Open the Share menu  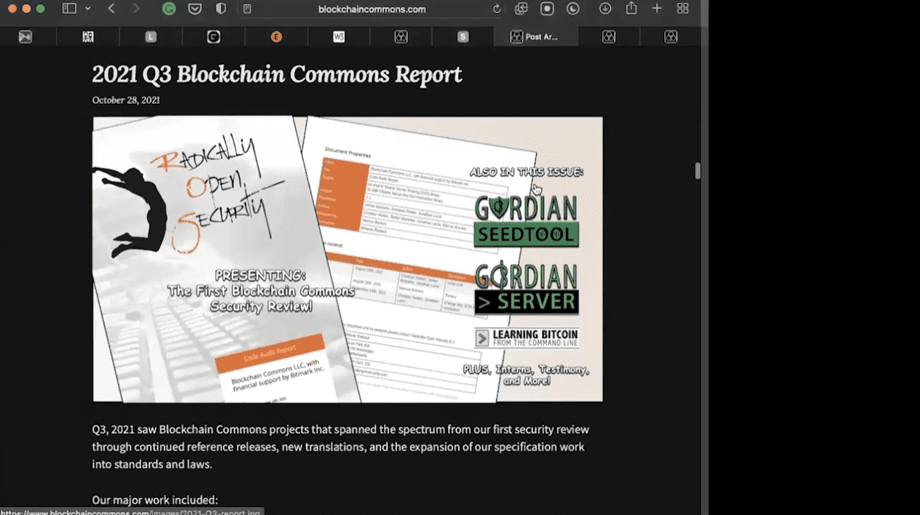click(x=632, y=9)
